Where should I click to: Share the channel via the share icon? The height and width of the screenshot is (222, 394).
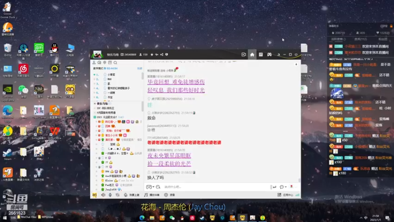162,55
